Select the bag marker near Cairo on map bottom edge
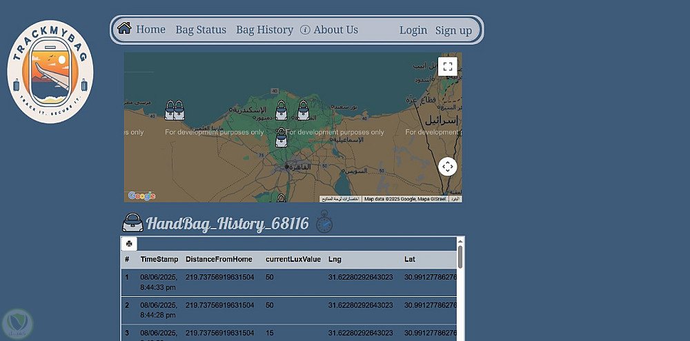 tap(281, 199)
